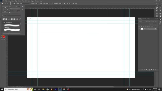Collapse the General Brushes folder
162x91 pixels.
coord(3,22)
